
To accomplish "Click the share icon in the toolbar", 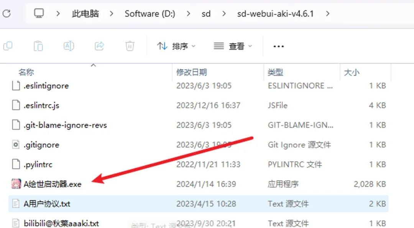I will pos(99,46).
